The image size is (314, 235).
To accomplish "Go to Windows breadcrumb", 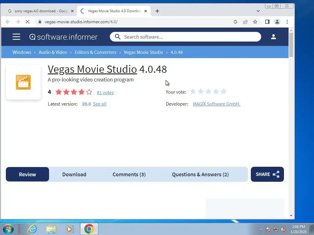I will tap(22, 52).
